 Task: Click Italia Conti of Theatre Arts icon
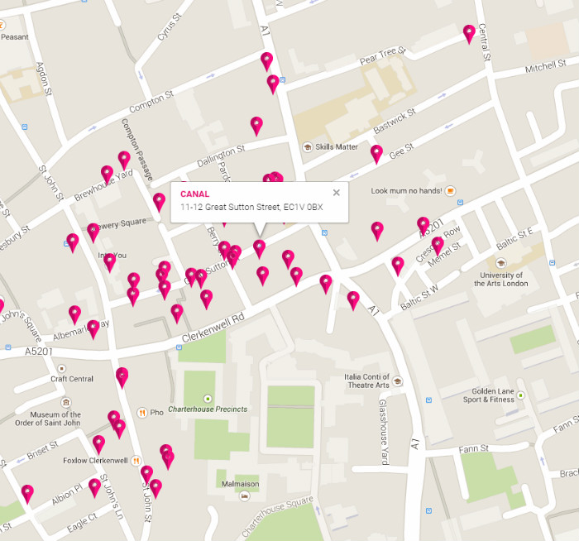pyautogui.click(x=397, y=381)
